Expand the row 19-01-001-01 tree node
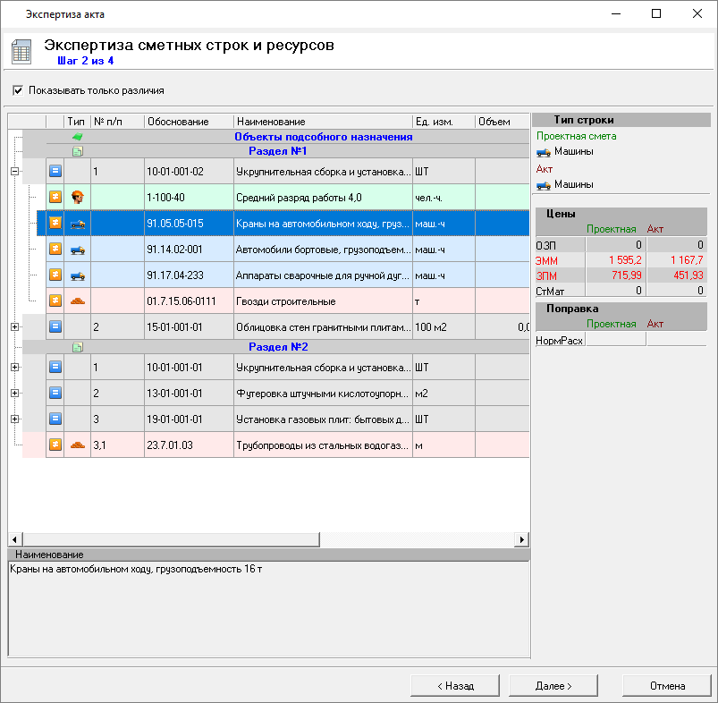 [x=14, y=419]
